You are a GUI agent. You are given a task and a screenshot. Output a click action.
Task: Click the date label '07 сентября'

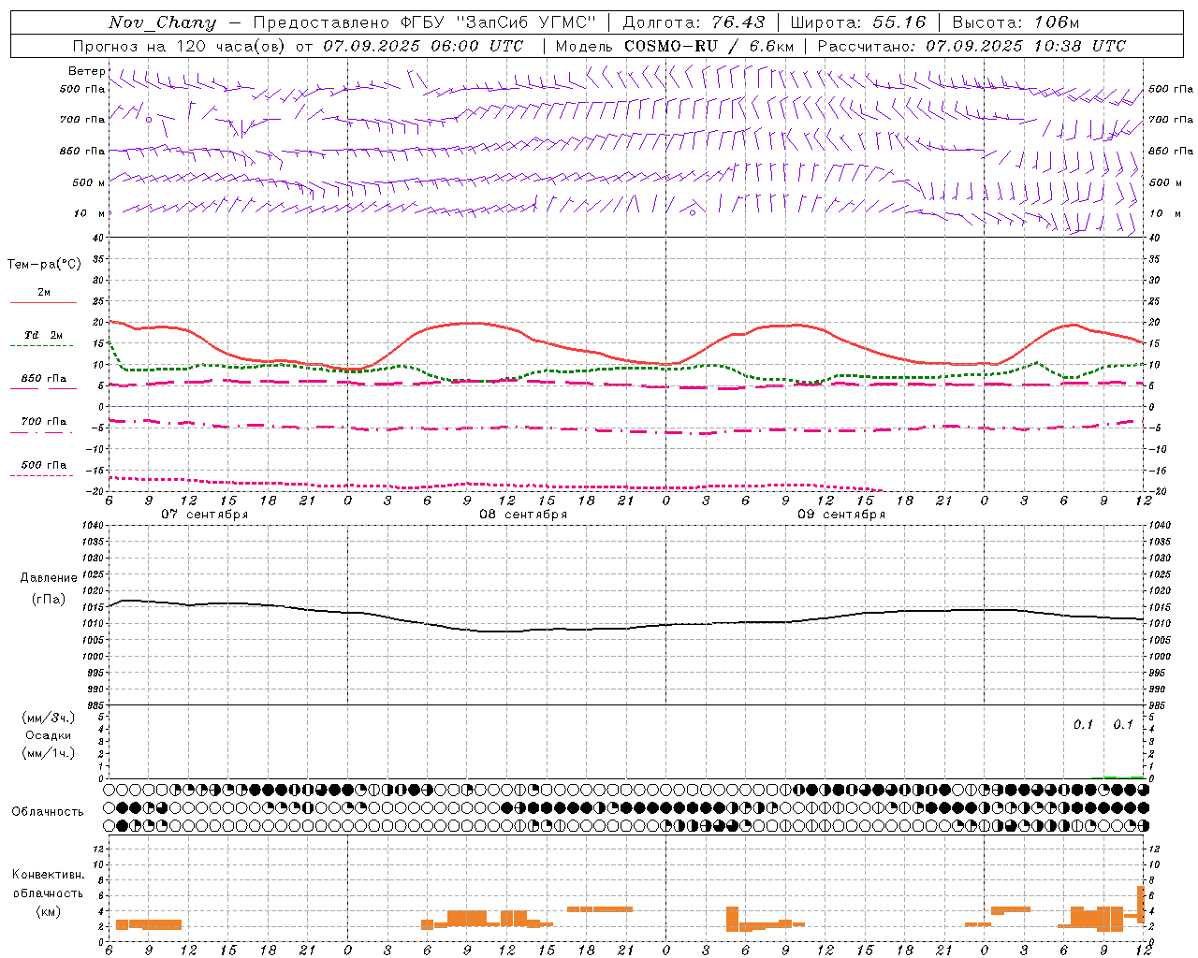205,515
